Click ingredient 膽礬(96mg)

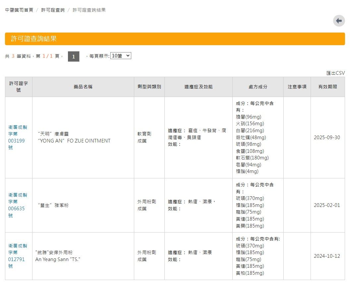click(249, 117)
